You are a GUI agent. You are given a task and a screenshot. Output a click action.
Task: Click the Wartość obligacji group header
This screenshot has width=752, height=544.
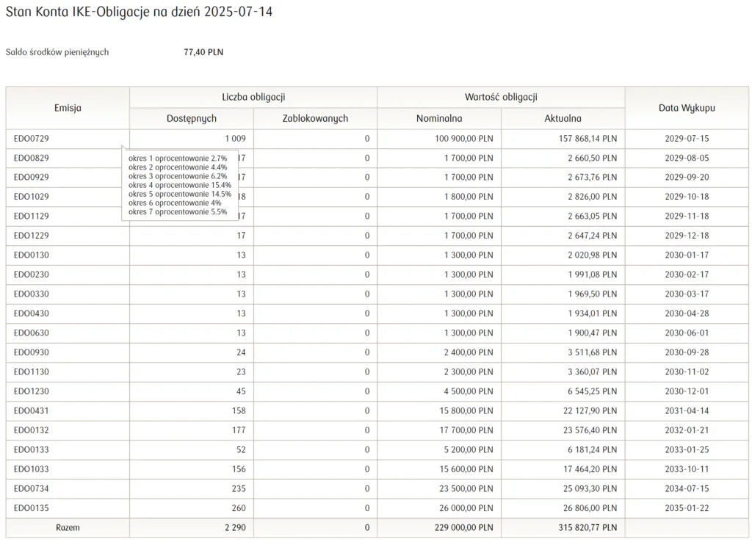(x=501, y=97)
